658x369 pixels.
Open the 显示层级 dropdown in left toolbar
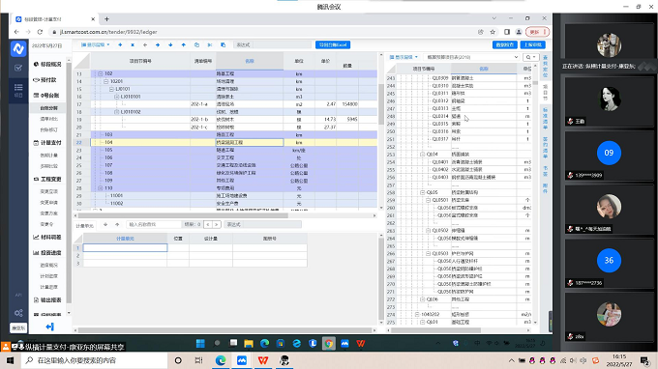tap(95, 44)
